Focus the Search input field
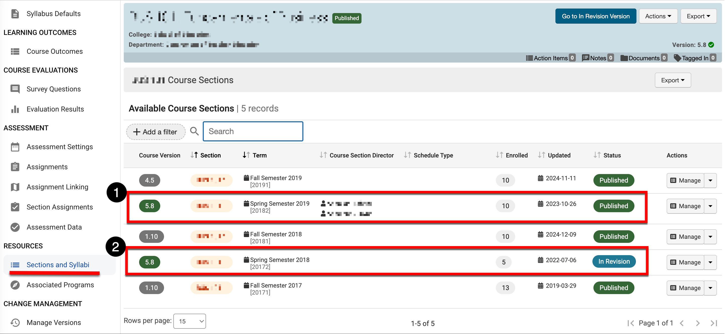This screenshot has width=726, height=334. pos(253,131)
